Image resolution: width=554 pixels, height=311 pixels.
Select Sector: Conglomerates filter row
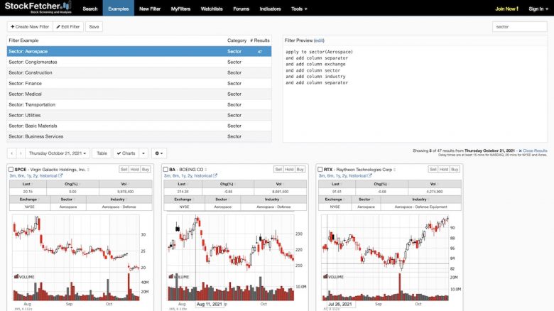(139, 62)
